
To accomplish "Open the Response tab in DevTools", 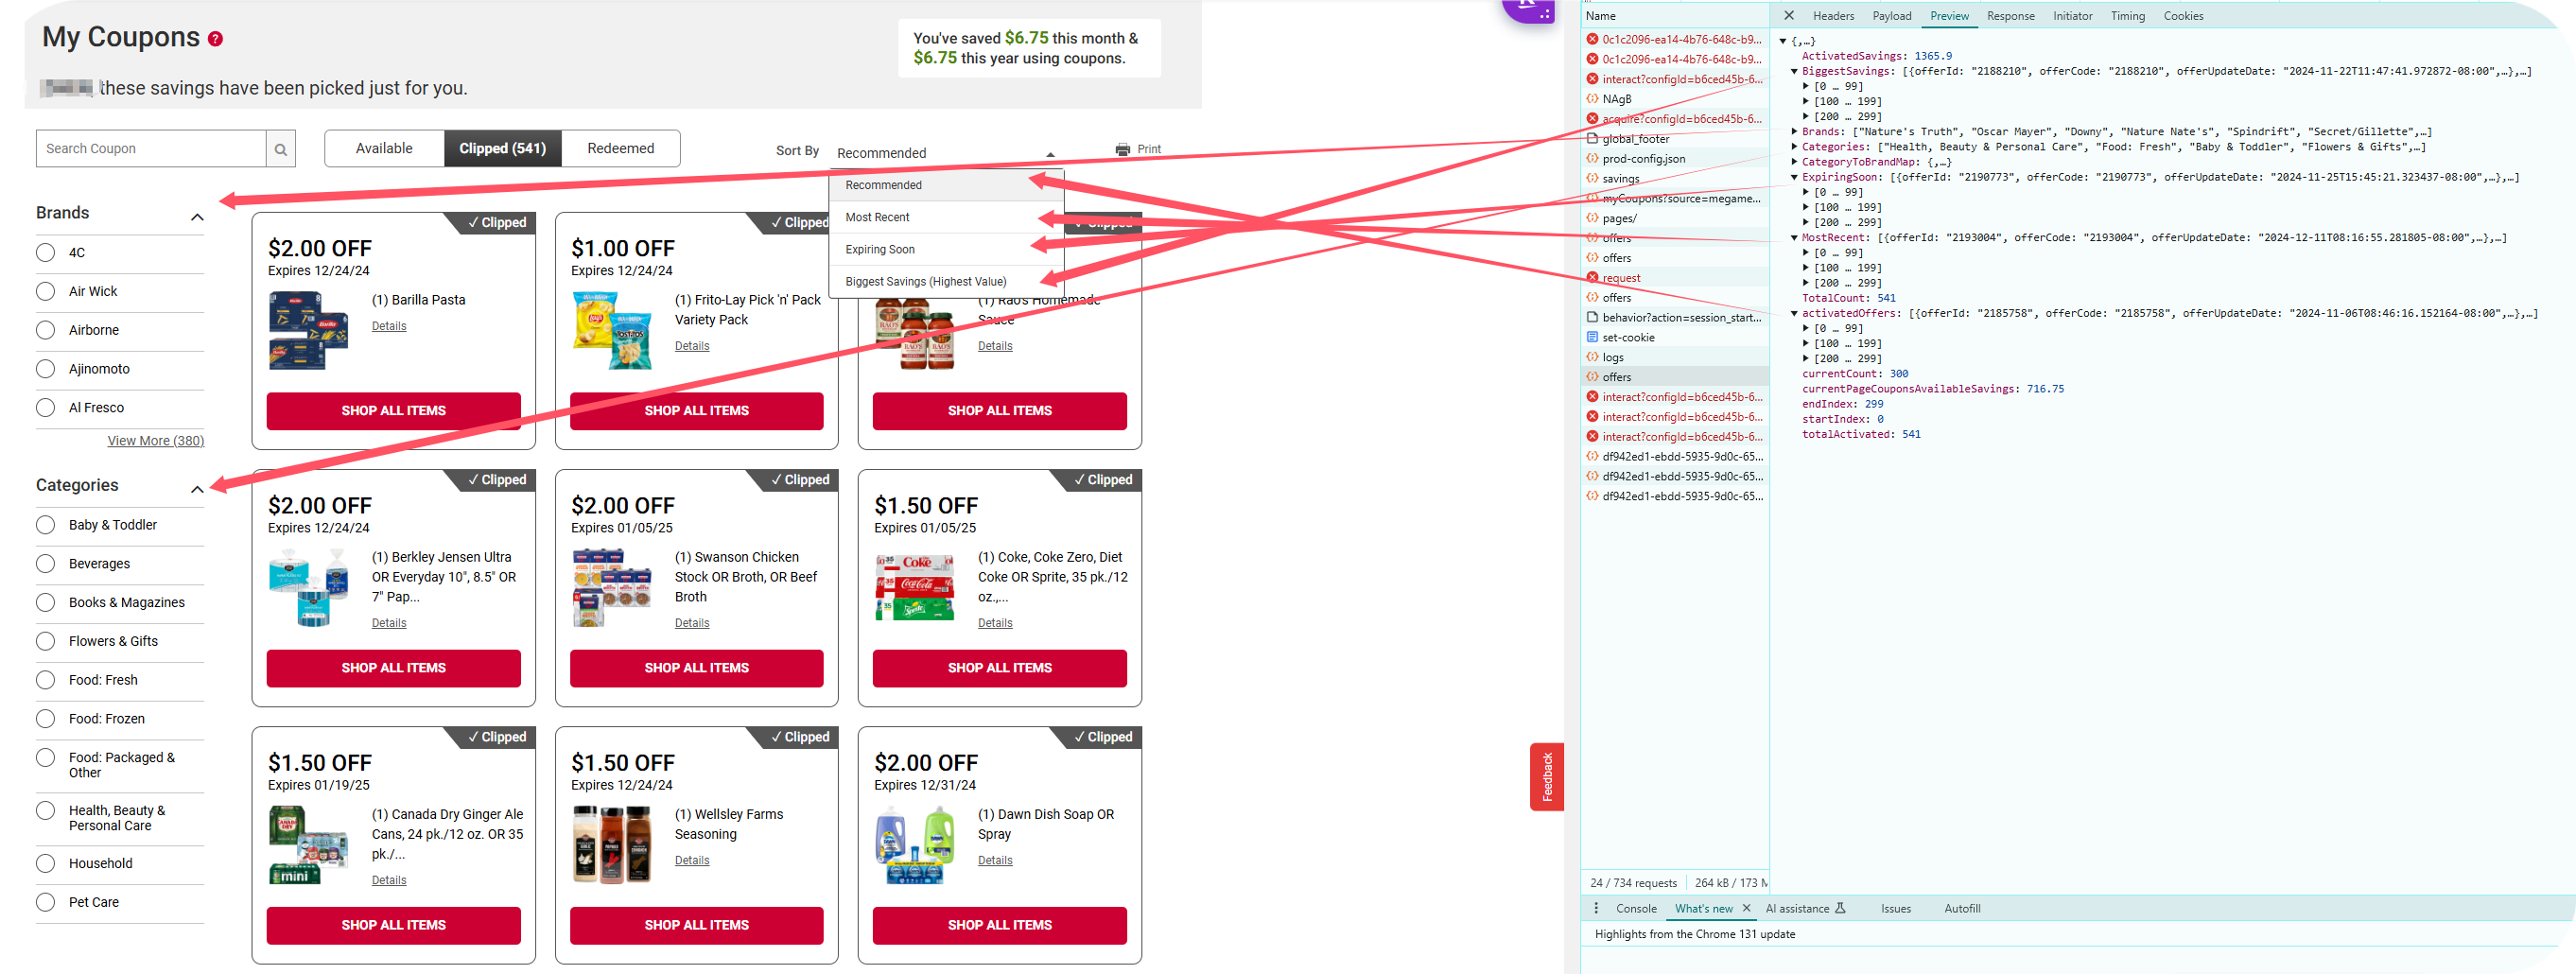I will (x=2010, y=16).
